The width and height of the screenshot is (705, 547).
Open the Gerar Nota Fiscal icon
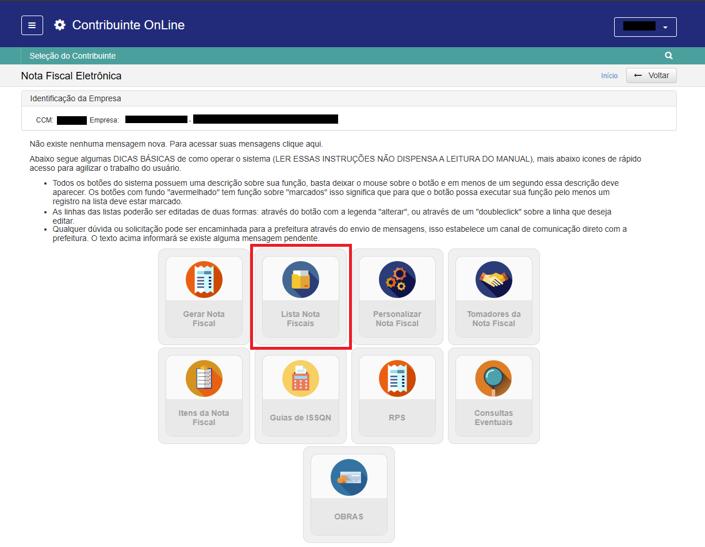[x=204, y=279]
